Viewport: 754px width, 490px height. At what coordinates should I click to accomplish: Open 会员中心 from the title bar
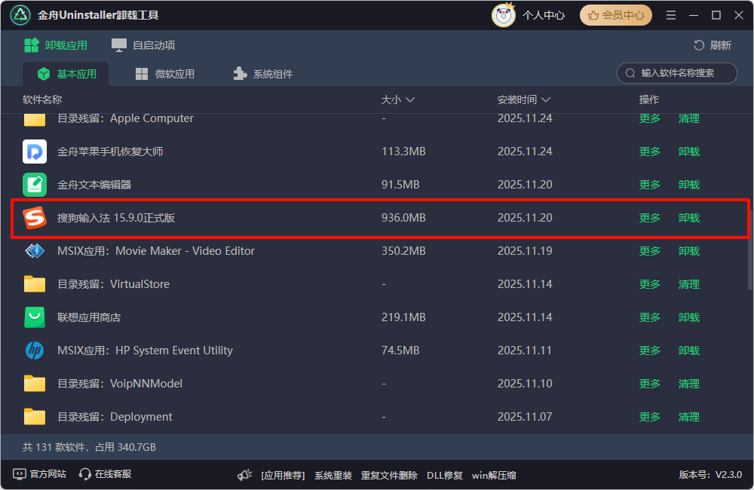click(615, 14)
